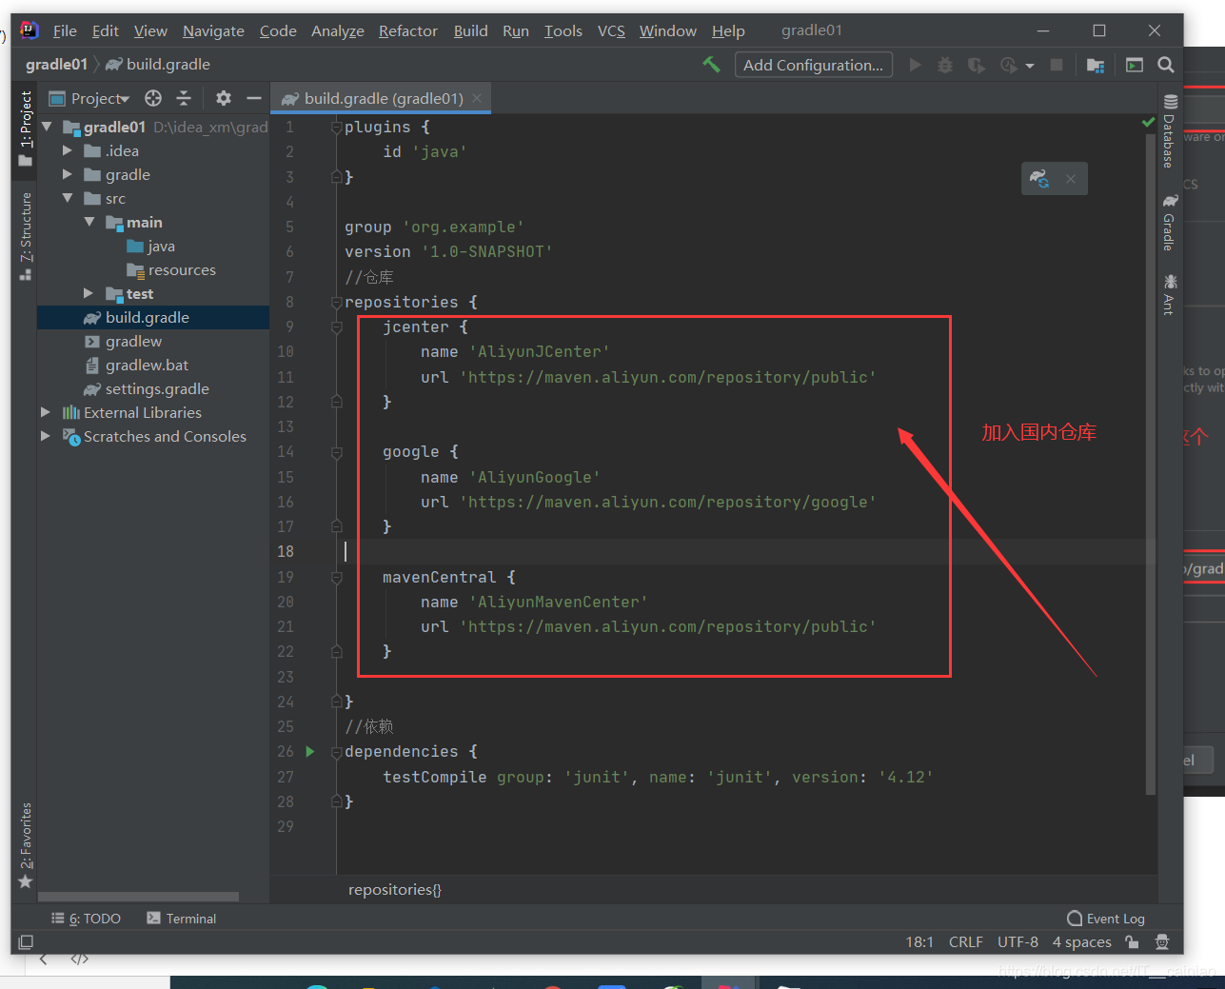Open the File menu
Screen dimensions: 1225x989
pos(65,30)
